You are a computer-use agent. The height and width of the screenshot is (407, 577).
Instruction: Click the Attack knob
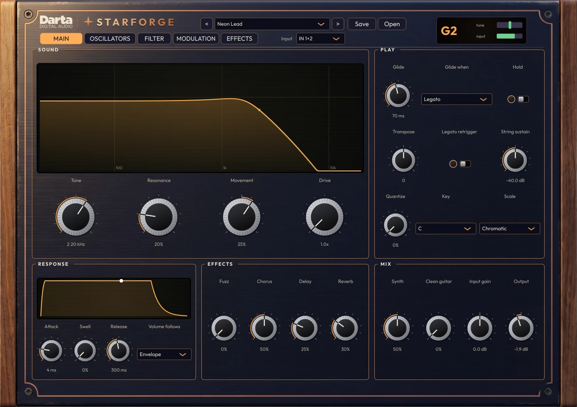point(51,351)
